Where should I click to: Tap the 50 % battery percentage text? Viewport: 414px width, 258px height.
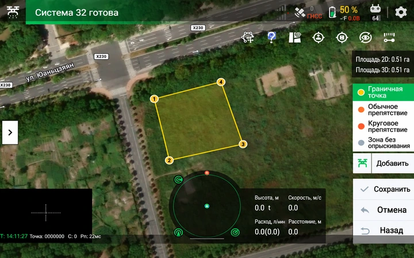coord(349,10)
